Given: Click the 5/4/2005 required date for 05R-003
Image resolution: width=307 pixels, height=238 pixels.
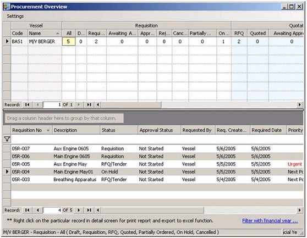Looking at the screenshot, I should pyautogui.click(x=261, y=180).
